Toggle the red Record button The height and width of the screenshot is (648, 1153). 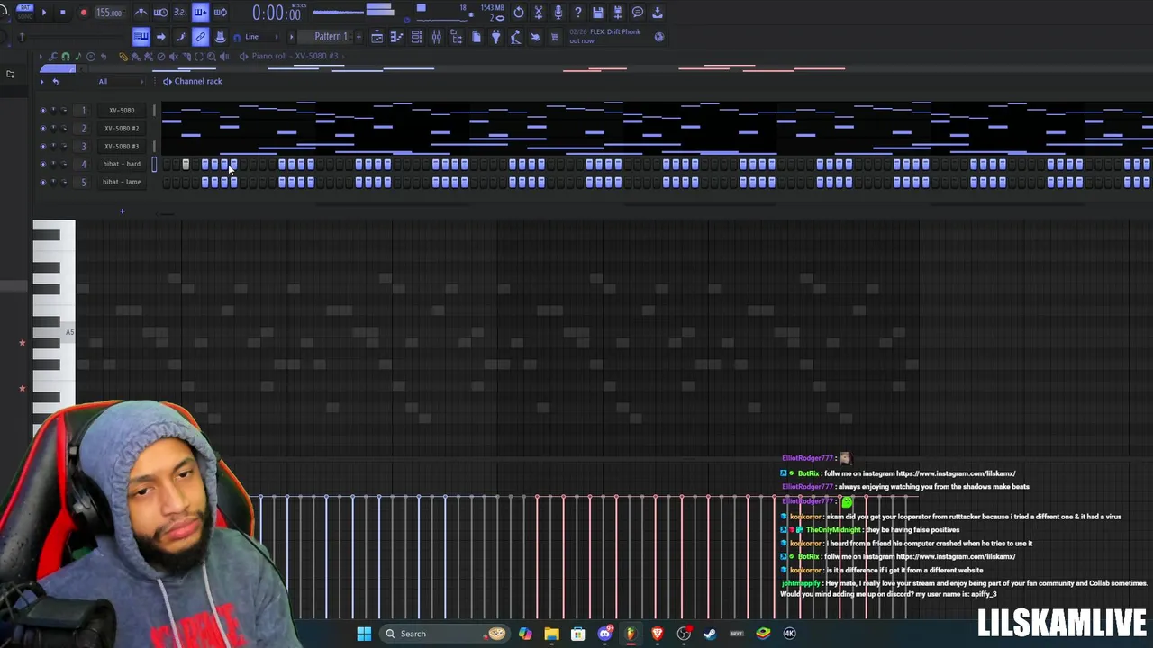(x=84, y=13)
